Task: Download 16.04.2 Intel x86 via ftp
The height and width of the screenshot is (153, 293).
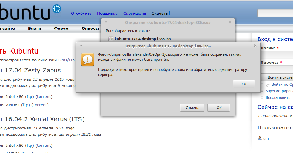Action: pos(29,145)
